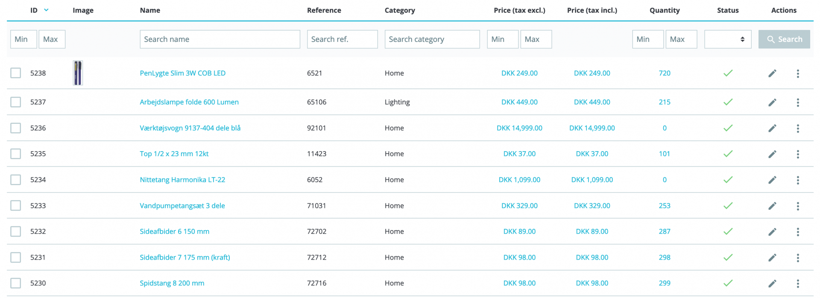The height and width of the screenshot is (298, 820).
Task: Select checkbox for product 5238
Action: (16, 73)
